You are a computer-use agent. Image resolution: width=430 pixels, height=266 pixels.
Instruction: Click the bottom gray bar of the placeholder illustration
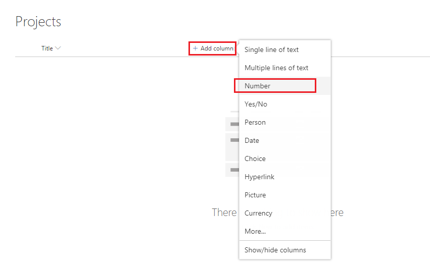232,170
